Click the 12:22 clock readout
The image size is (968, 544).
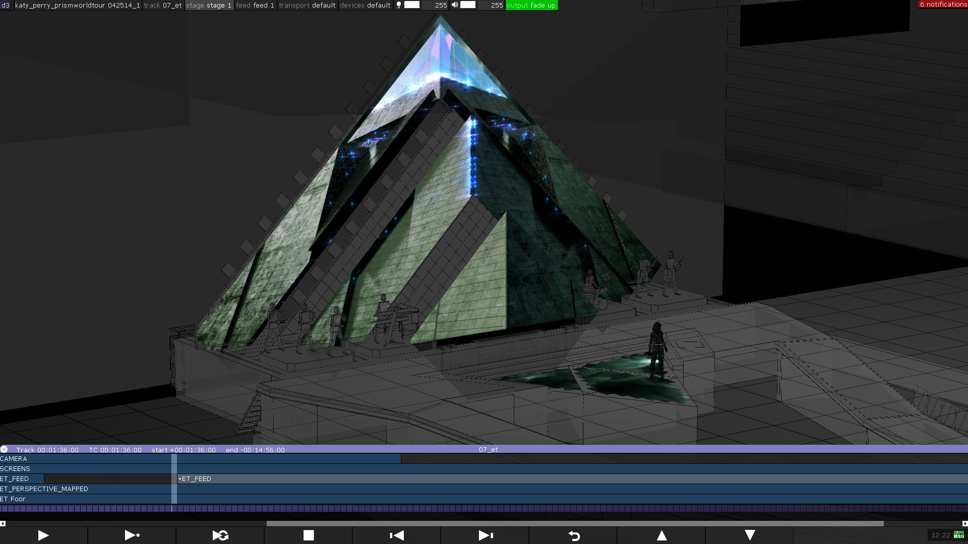940,535
